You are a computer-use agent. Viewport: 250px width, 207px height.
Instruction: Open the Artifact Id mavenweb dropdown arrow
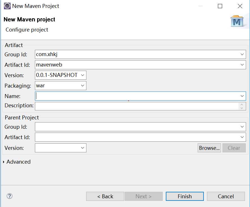coord(242,65)
